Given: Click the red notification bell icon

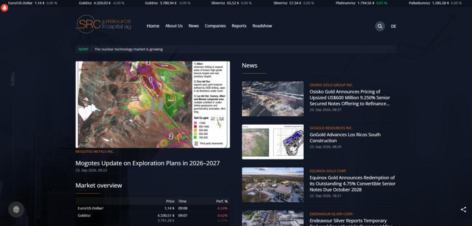Looking at the screenshot, I should [x=4, y=8].
